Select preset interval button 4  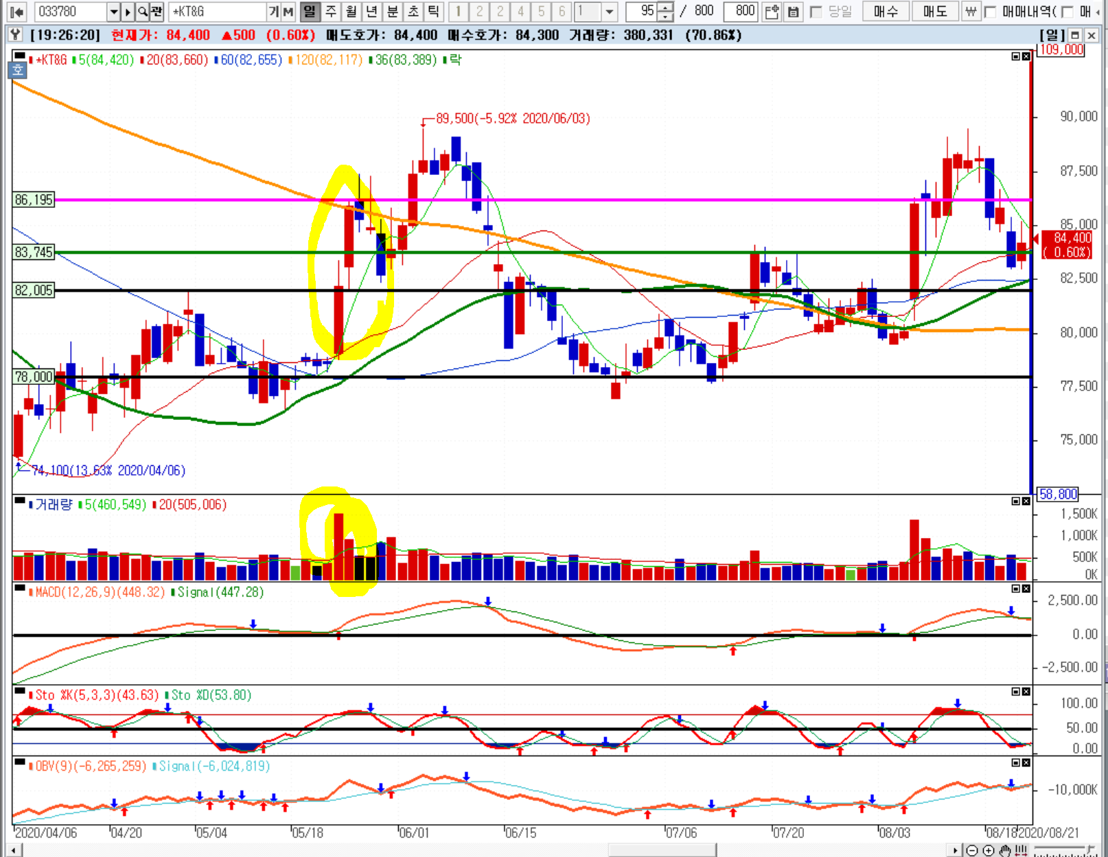[x=520, y=12]
